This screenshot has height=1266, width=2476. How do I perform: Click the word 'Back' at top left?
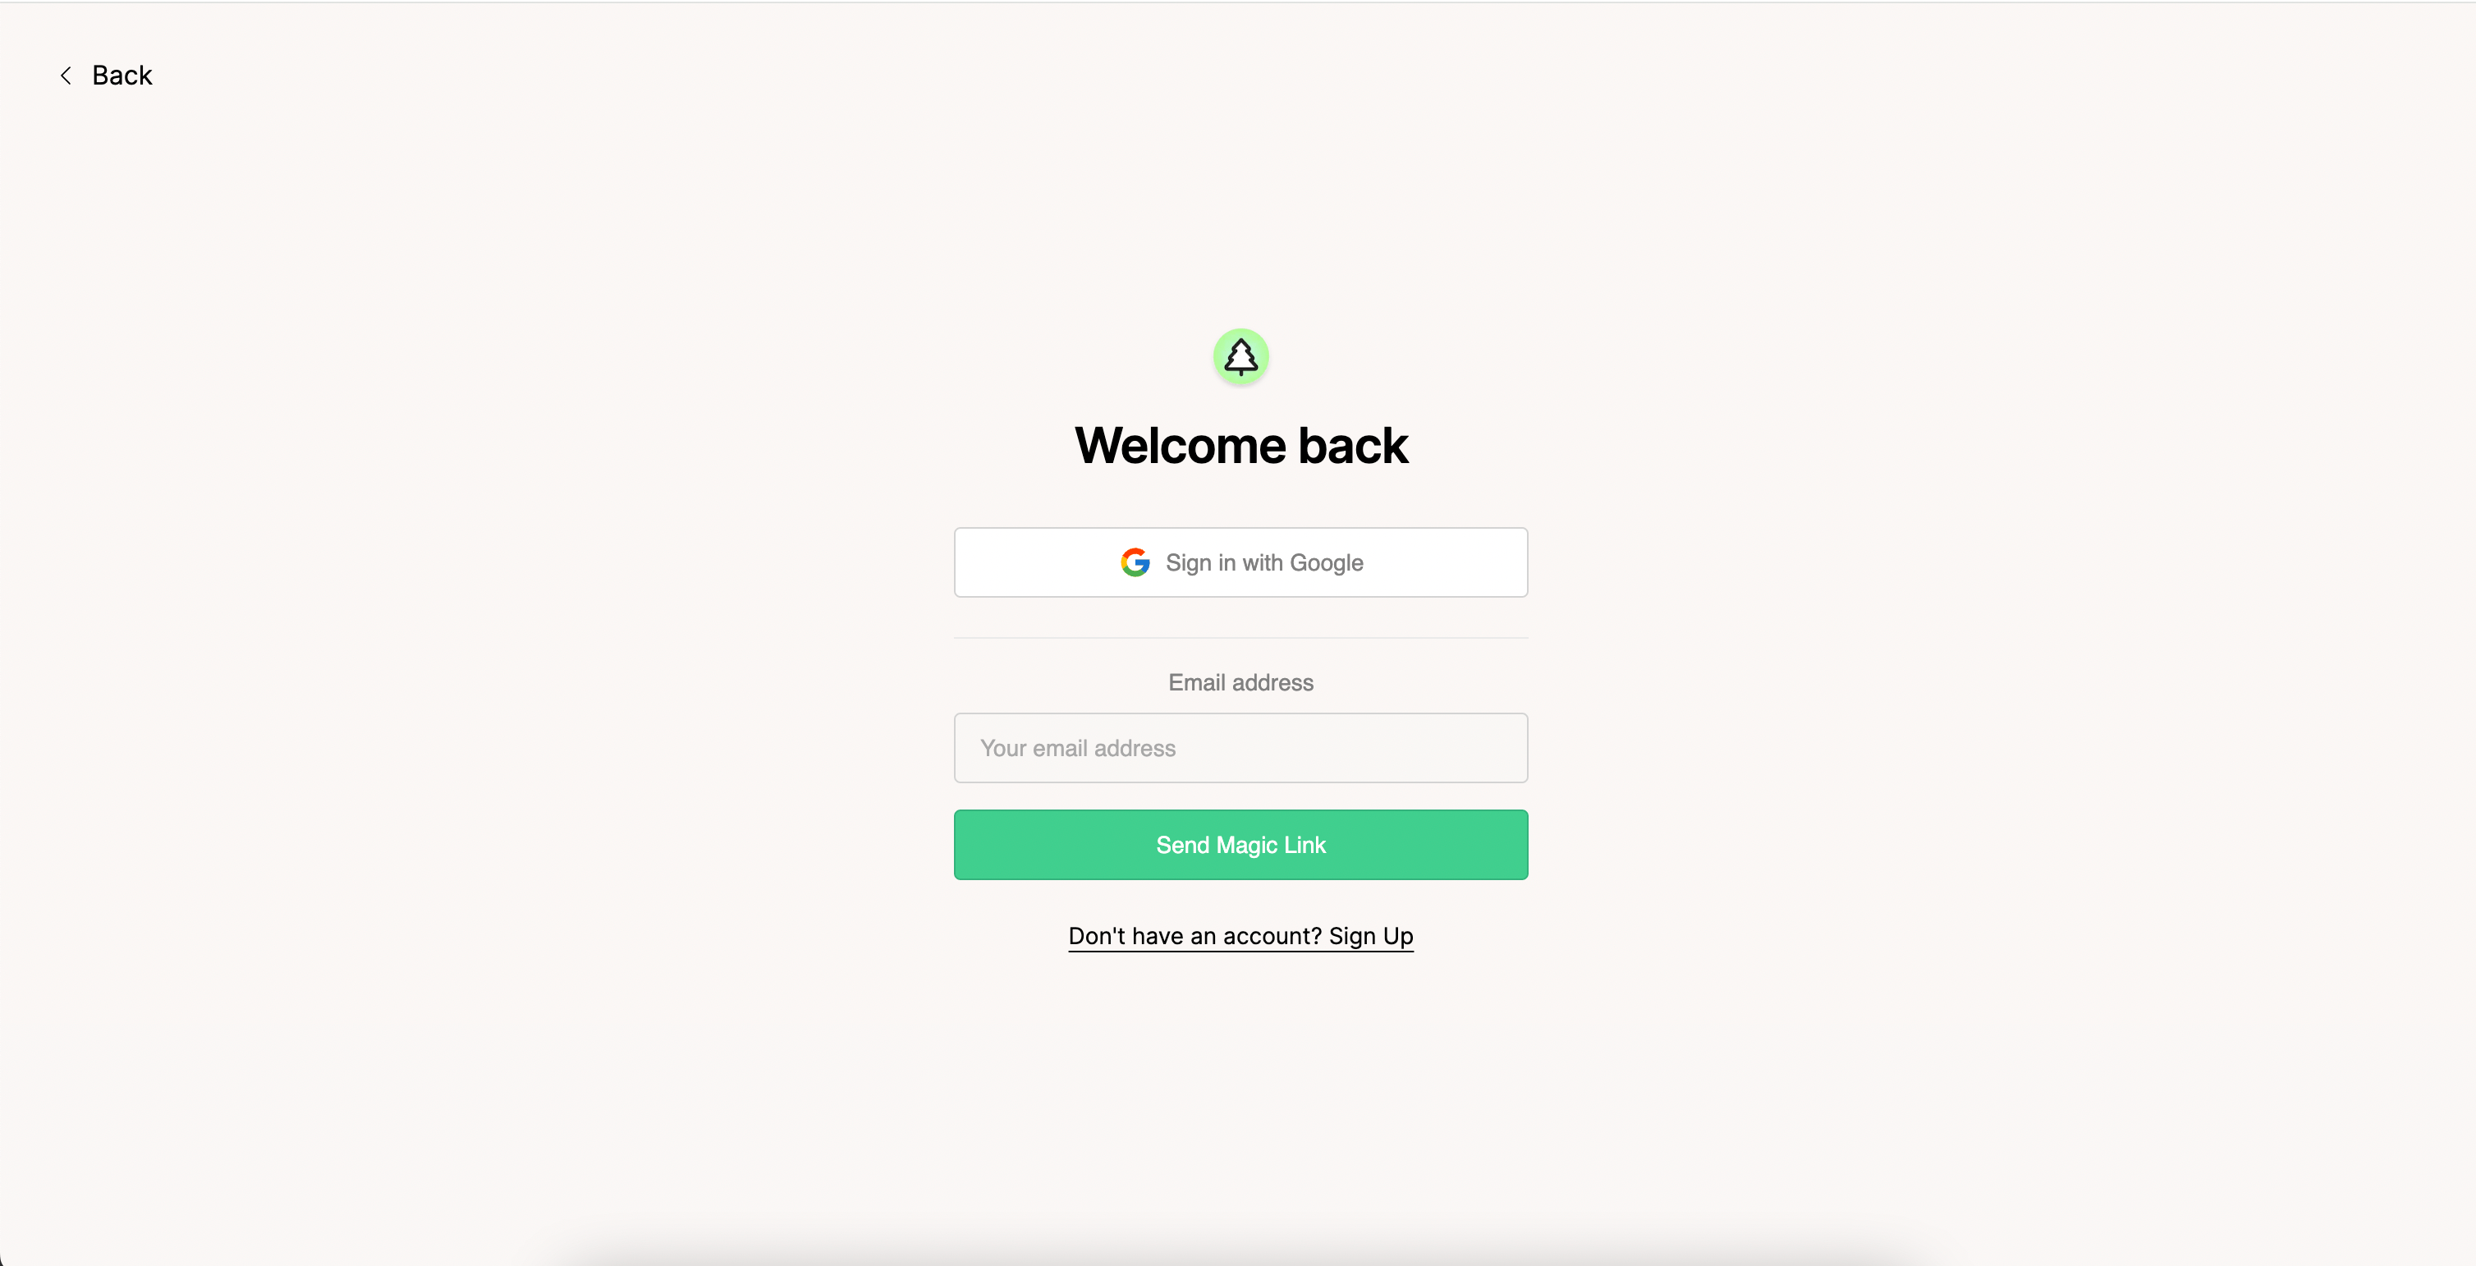[122, 75]
